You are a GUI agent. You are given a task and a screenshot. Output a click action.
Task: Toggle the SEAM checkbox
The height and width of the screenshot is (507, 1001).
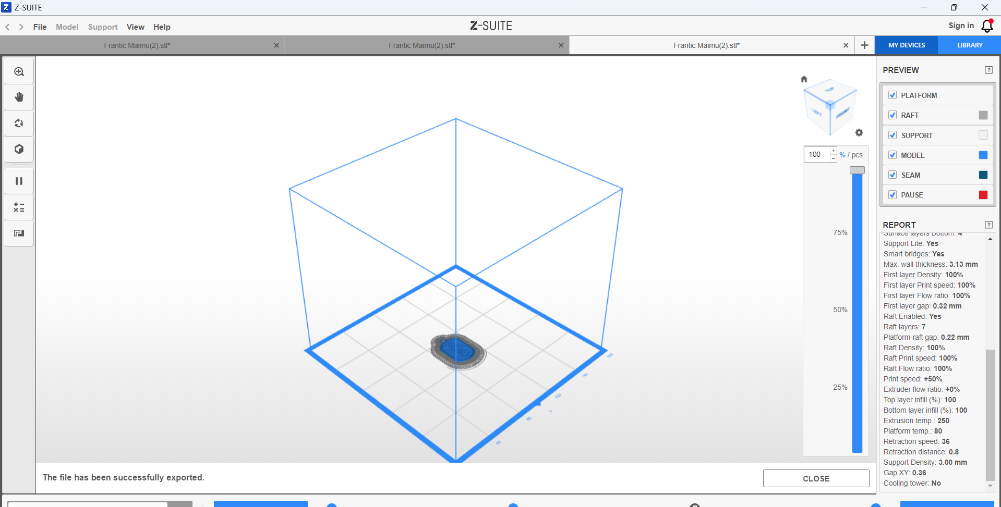pyautogui.click(x=893, y=175)
